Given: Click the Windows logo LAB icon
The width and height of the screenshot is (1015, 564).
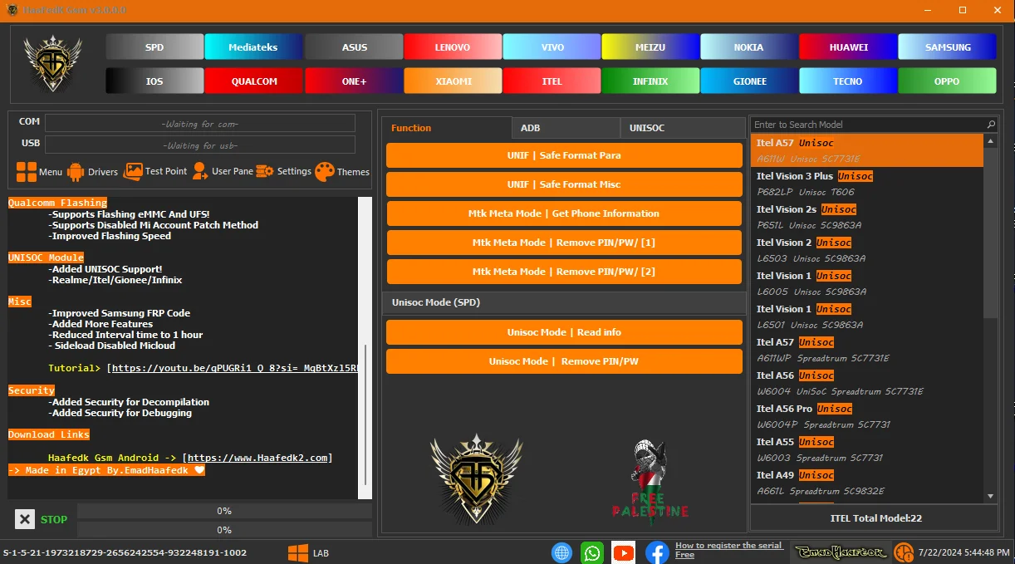Looking at the screenshot, I should click(x=298, y=552).
